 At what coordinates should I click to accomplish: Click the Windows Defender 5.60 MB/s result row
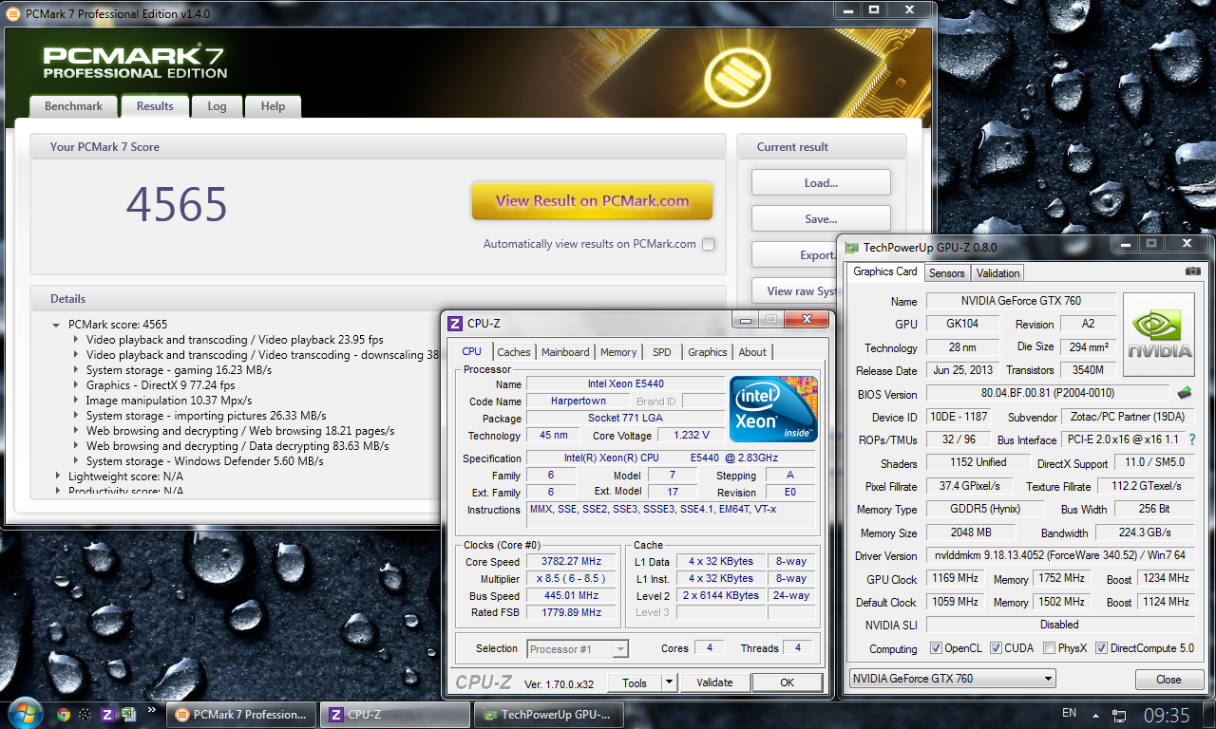click(205, 461)
